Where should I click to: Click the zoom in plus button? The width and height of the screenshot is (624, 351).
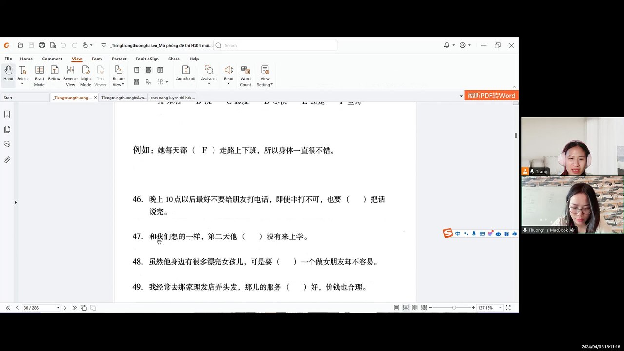473,308
